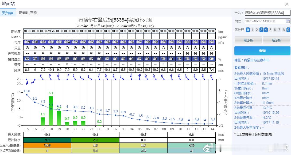Select the 62 relative humidity cell
Screen dimensions: 291x155
[x=27, y=59]
